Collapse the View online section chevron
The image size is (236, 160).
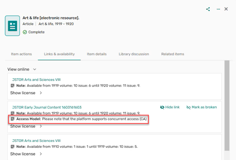coord(35,69)
